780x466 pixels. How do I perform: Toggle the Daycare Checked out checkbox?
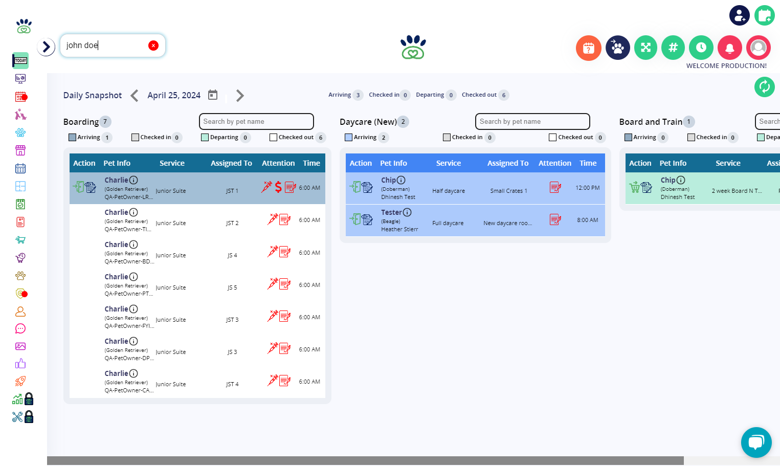point(553,137)
